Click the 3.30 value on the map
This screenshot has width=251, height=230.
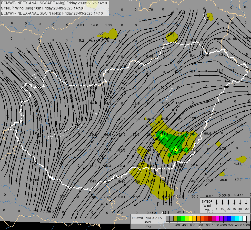pyautogui.click(x=108, y=25)
